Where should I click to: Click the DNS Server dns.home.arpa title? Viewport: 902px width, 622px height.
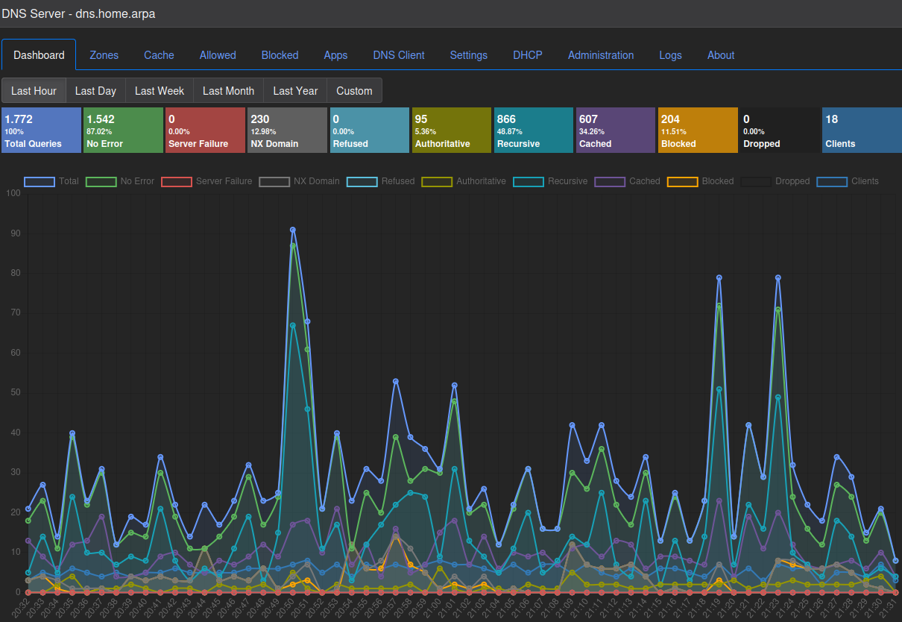coord(78,13)
